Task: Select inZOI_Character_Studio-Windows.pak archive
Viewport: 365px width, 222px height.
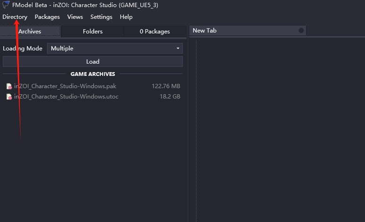Action: (93, 86)
